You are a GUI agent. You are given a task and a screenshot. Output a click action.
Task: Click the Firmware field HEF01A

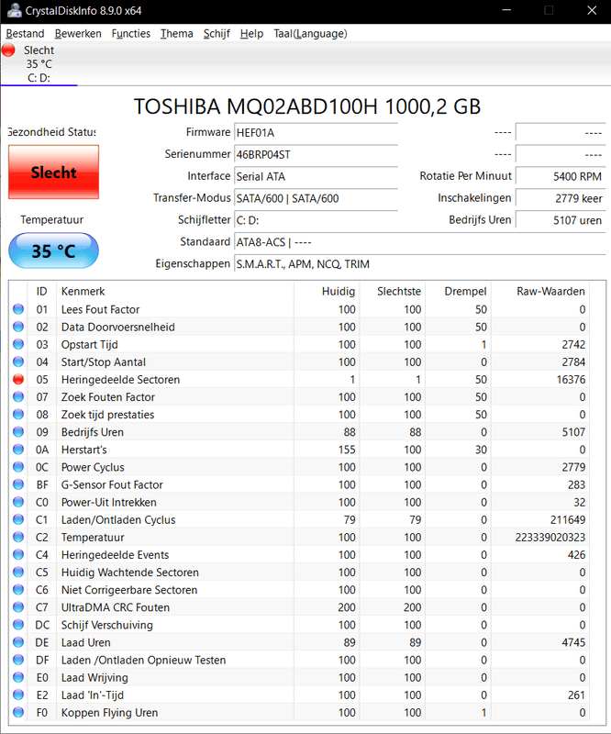pyautogui.click(x=316, y=132)
